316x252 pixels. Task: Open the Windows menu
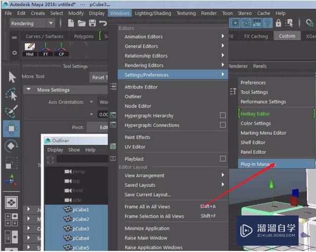120,13
